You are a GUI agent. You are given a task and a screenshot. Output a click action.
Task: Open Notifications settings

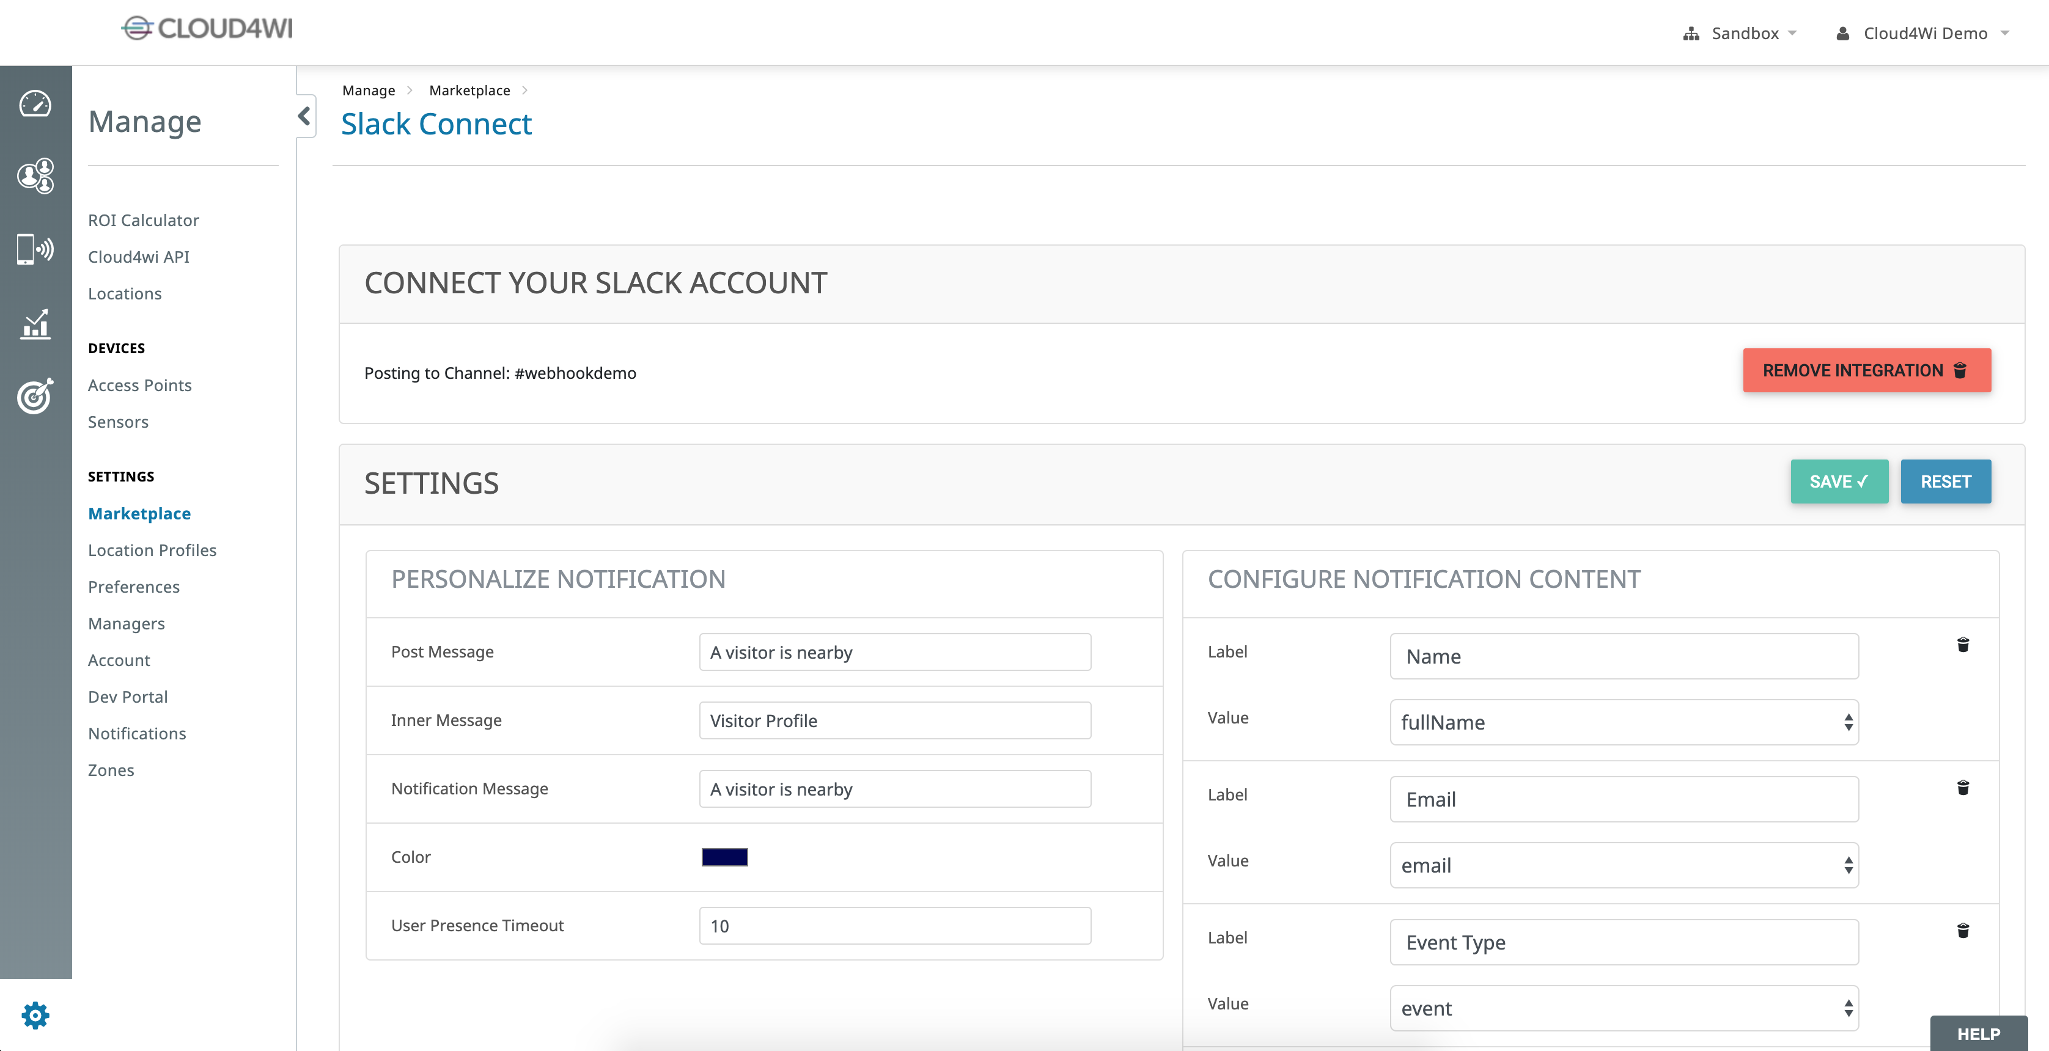(137, 733)
